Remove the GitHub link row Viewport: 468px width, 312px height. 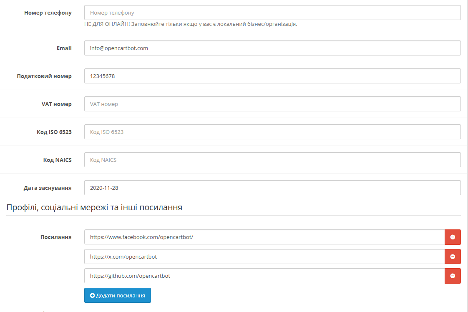click(453, 276)
